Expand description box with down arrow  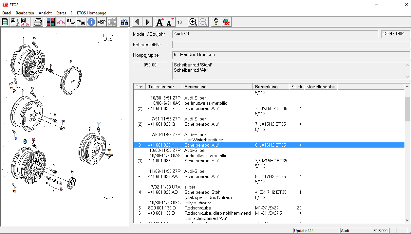tap(408, 77)
